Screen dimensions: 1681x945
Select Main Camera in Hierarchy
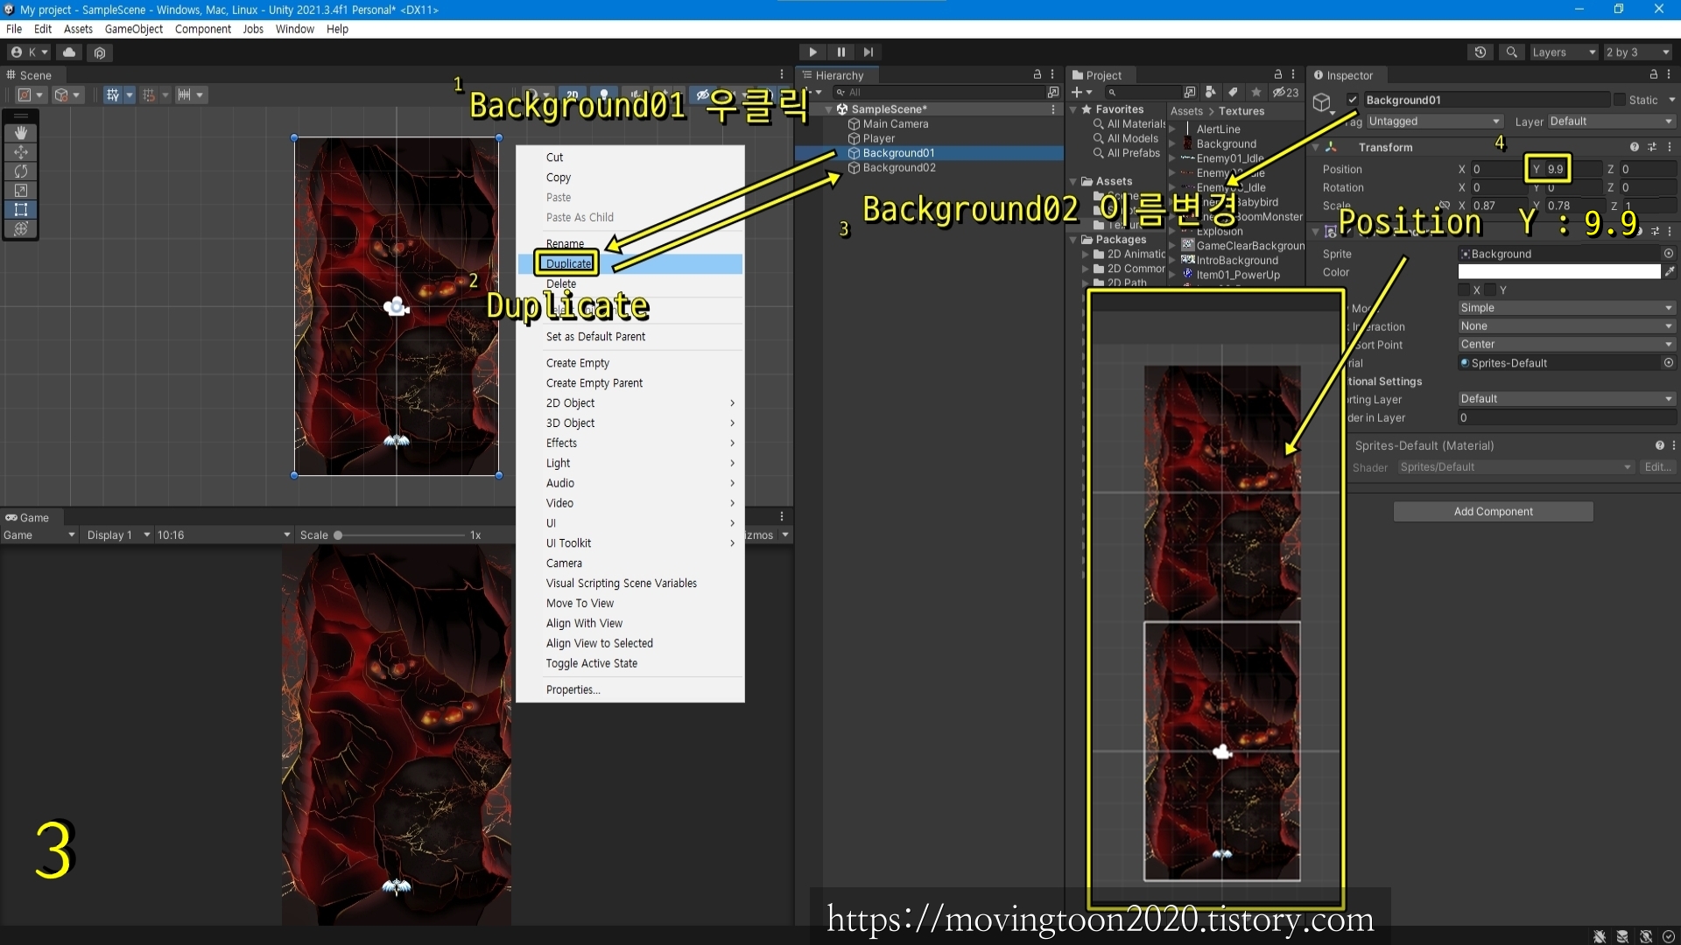click(895, 124)
